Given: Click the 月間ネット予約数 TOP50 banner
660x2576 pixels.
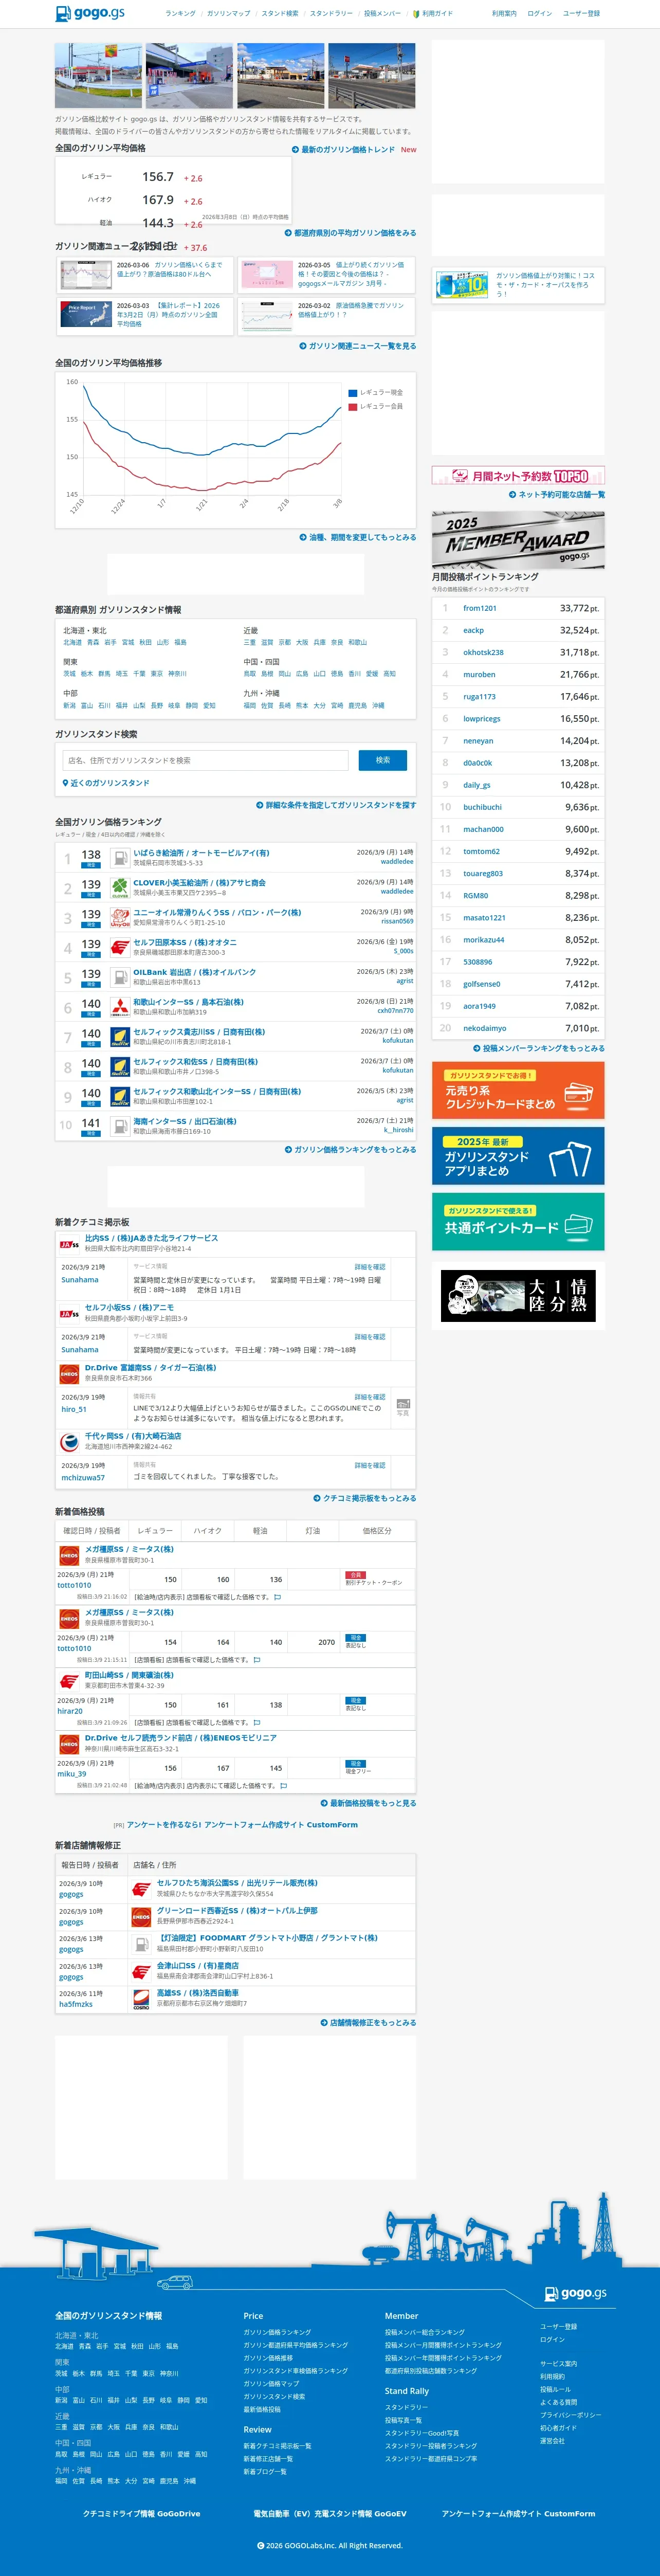Looking at the screenshot, I should (518, 476).
